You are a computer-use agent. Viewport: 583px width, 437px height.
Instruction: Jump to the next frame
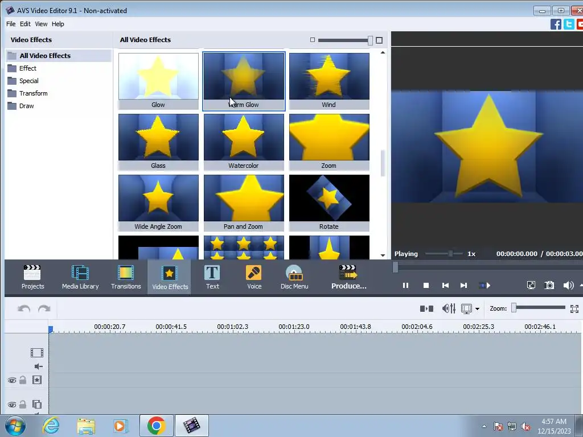point(463,286)
